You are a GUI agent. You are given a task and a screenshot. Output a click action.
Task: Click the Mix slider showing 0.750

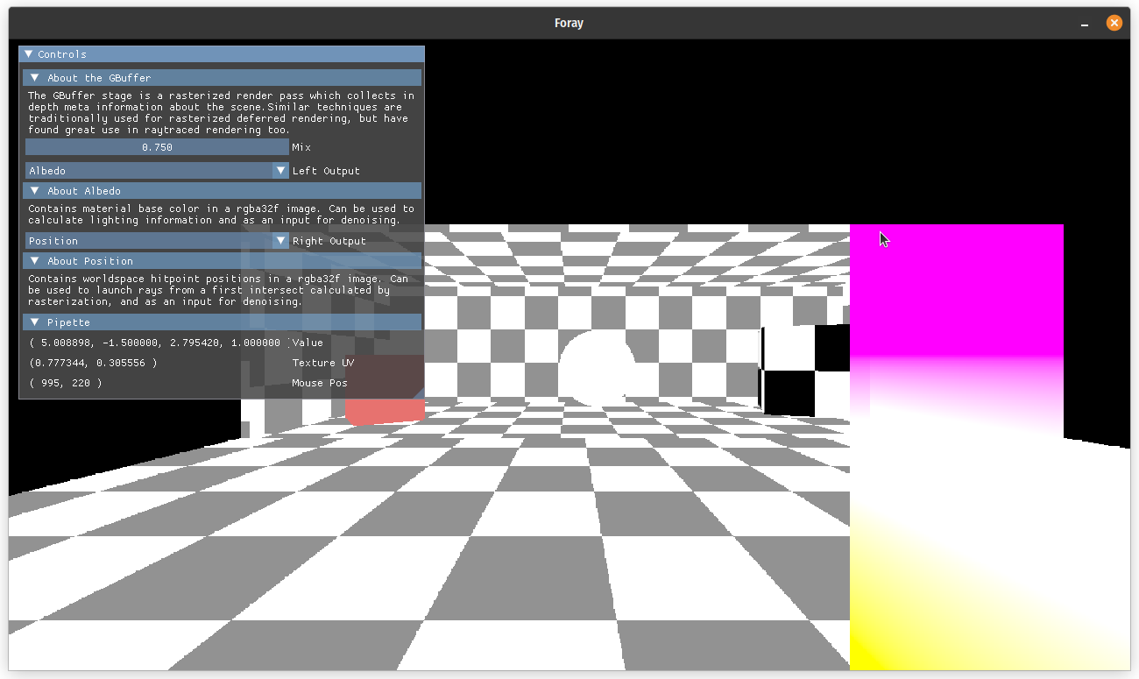tap(157, 147)
